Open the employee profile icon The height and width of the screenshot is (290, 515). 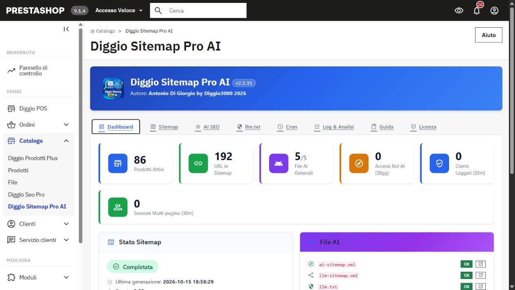click(x=494, y=11)
